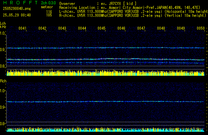Click the timestamp '25.05.29 00:40'
This screenshot has height=135, width=208.
tap(17, 15)
